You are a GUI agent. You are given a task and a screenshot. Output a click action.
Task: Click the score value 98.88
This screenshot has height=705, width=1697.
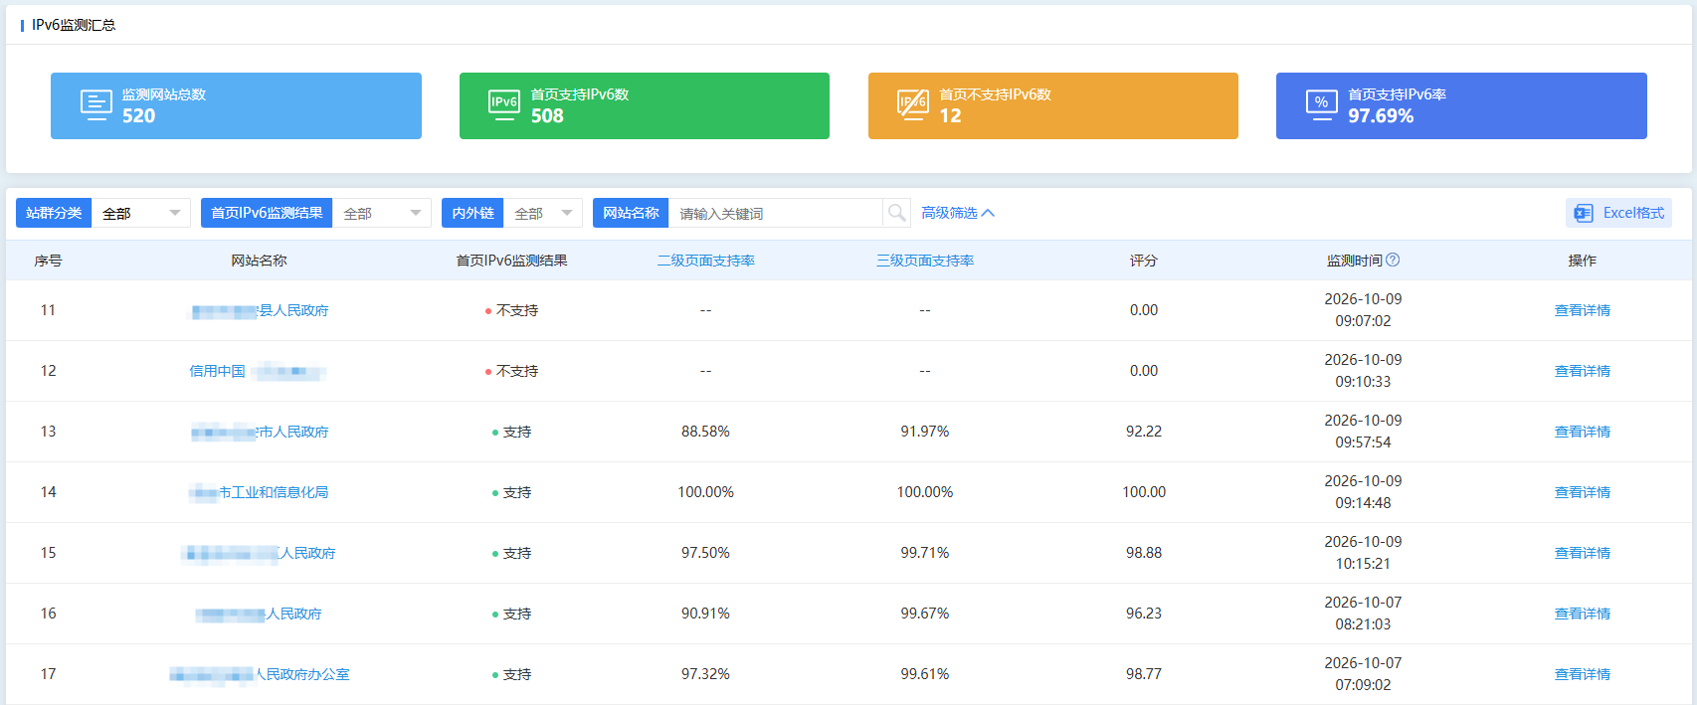1144,553
